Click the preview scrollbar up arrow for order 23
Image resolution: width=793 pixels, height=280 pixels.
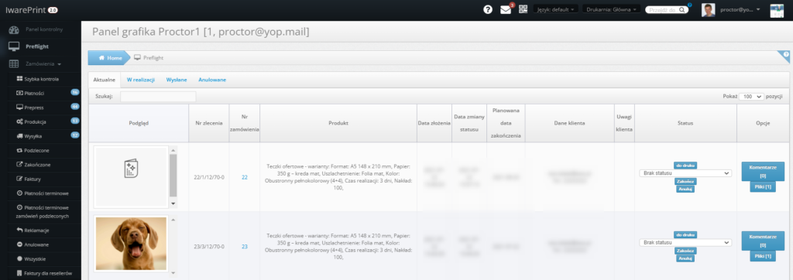click(173, 220)
